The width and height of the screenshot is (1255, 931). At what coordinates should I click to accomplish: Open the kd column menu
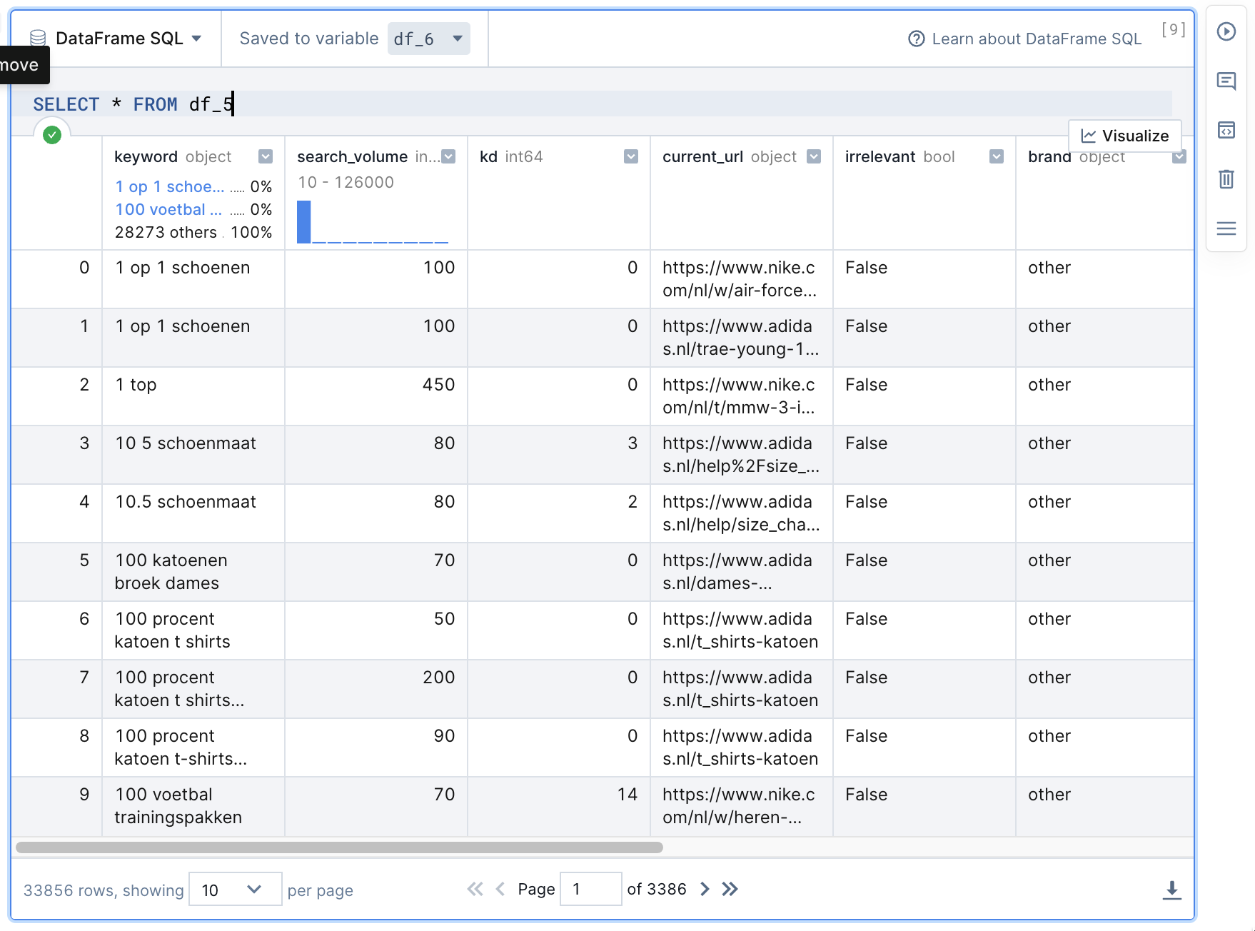[x=631, y=156]
